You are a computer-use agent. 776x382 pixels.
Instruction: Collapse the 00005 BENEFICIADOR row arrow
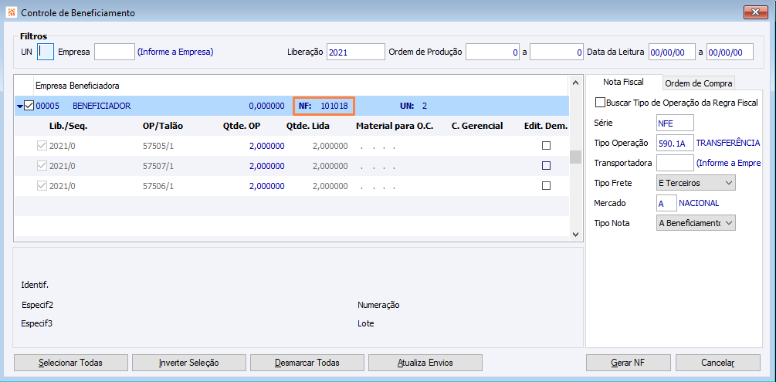pyautogui.click(x=20, y=106)
